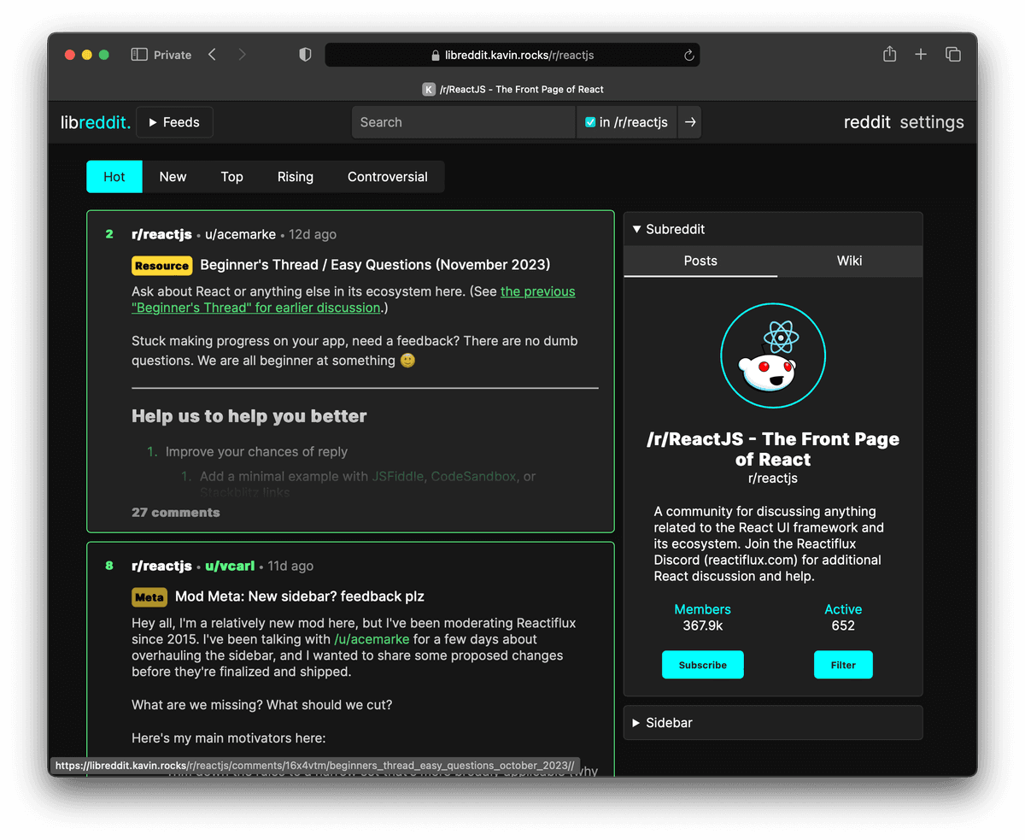Open Beginner's Thread post title
1025x840 pixels.
click(x=375, y=265)
